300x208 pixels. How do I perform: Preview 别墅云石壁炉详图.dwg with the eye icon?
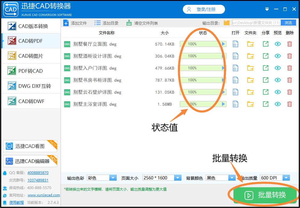pyautogui.click(x=277, y=92)
